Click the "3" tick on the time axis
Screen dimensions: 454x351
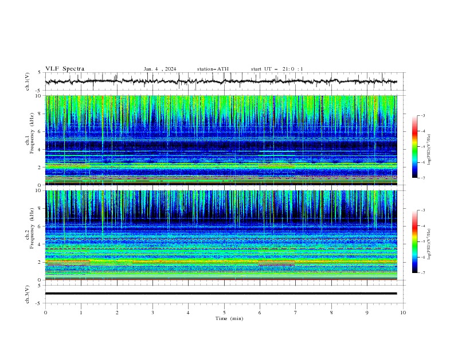pyautogui.click(x=152, y=313)
